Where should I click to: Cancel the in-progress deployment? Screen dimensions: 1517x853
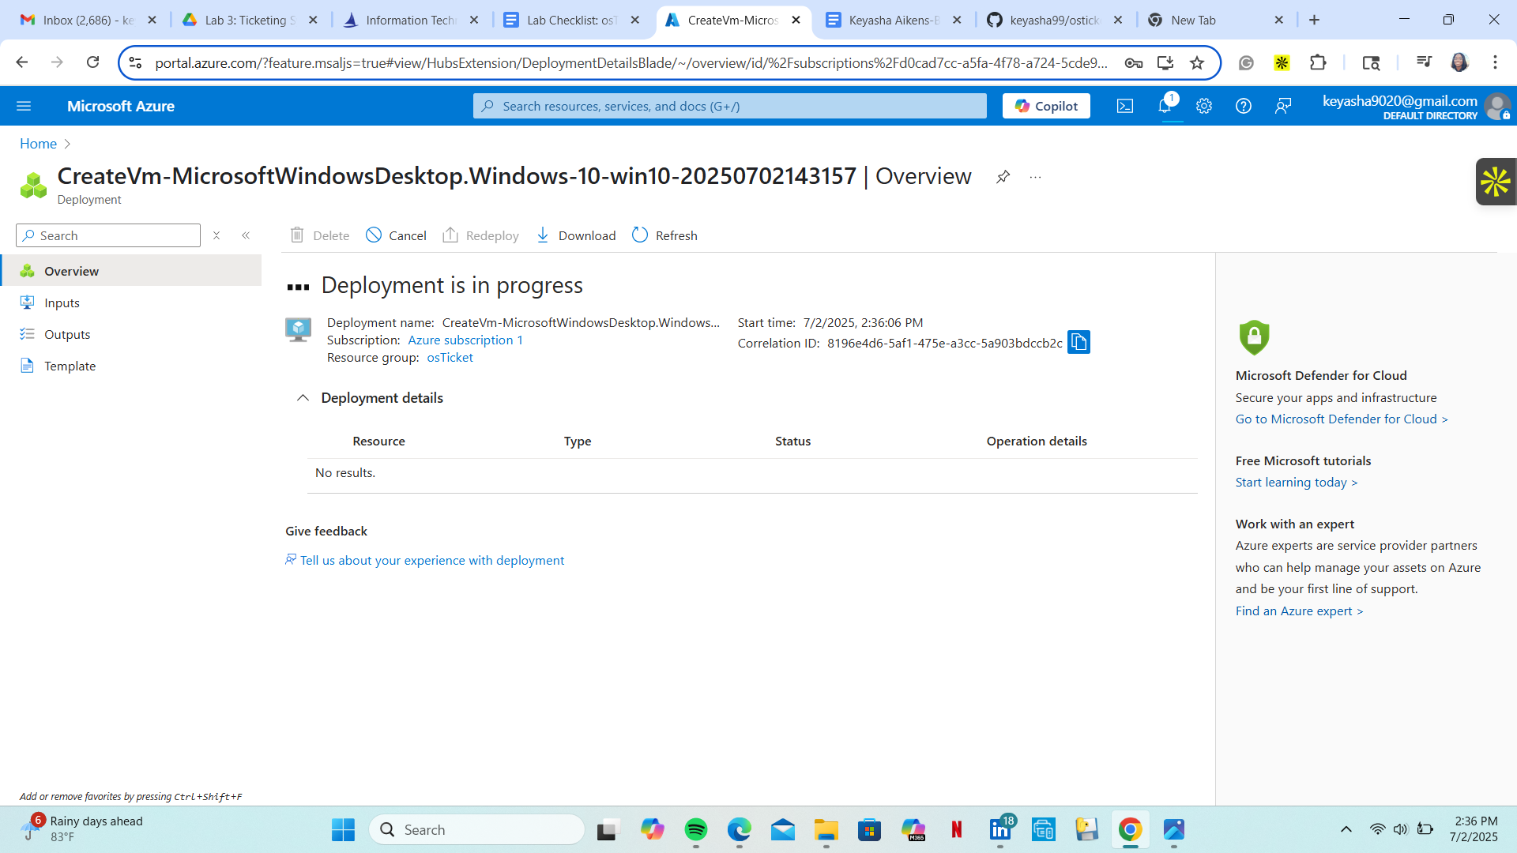pyautogui.click(x=397, y=235)
